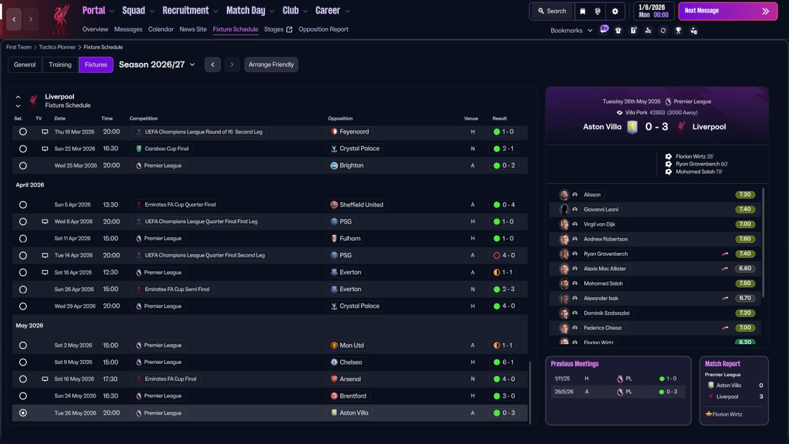
Task: Switch to the Training tab
Action: [60, 65]
